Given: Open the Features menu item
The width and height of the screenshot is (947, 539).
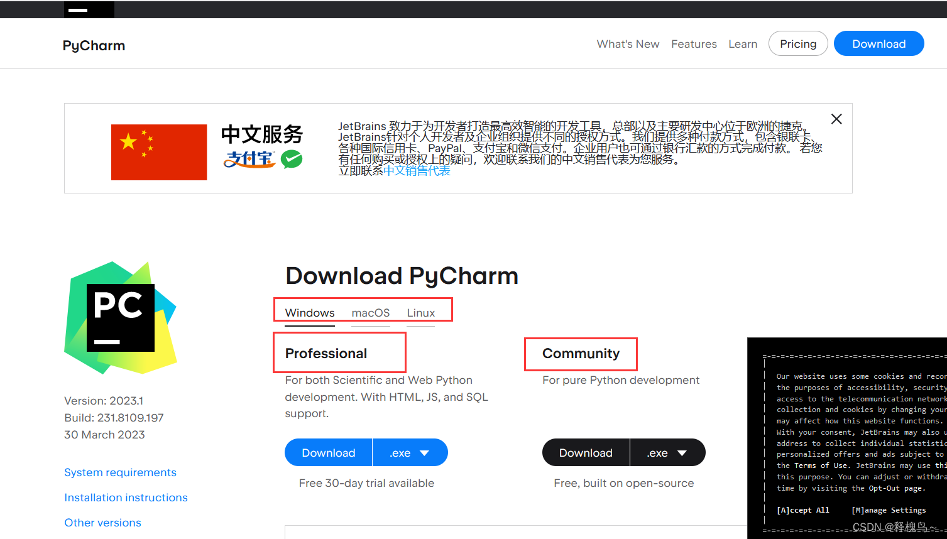Looking at the screenshot, I should 694,44.
